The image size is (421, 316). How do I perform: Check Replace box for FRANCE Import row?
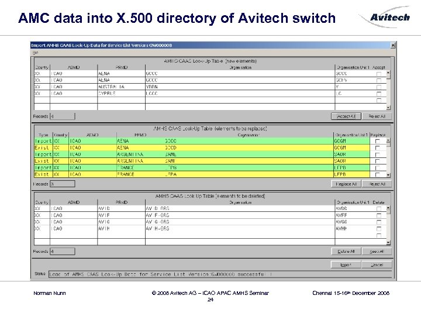[x=377, y=168]
